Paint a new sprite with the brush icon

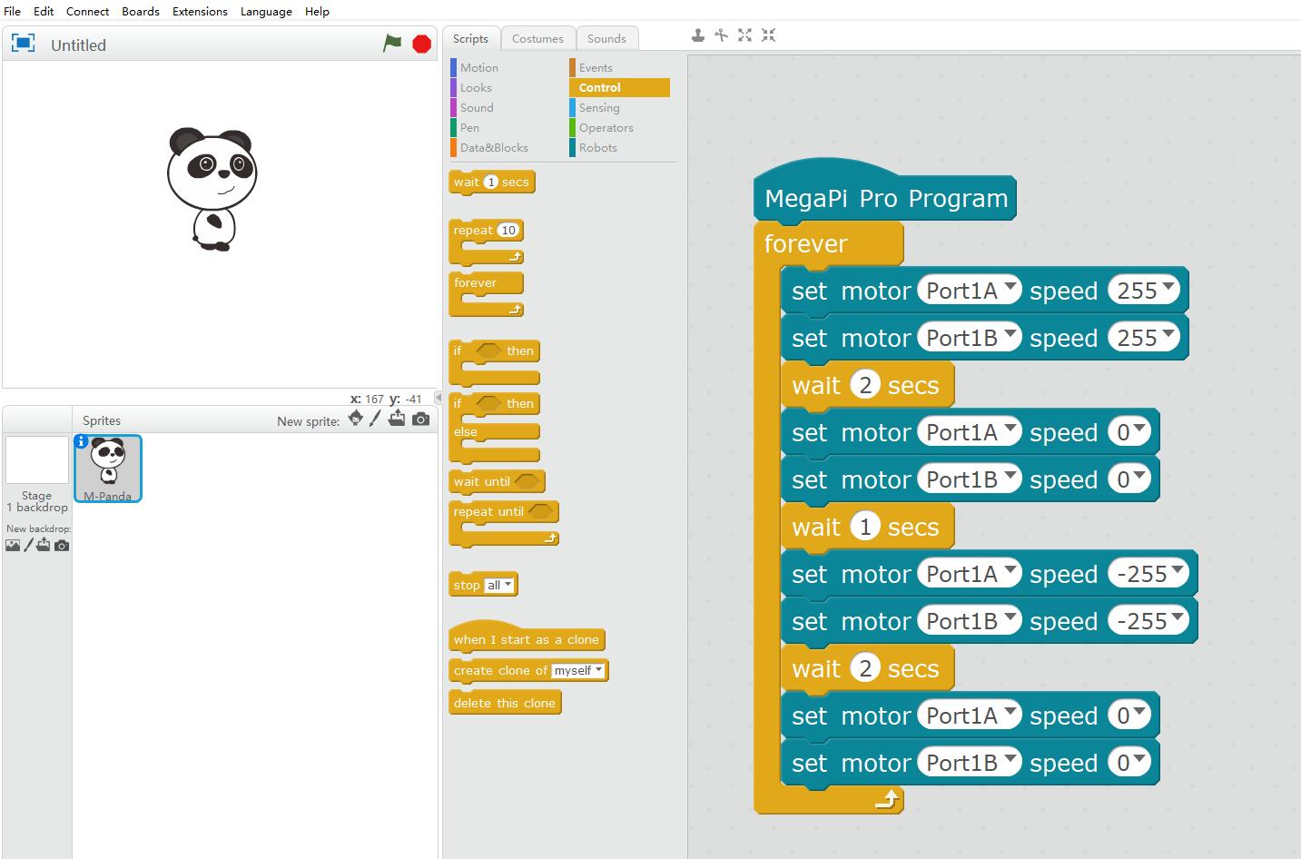coord(375,419)
